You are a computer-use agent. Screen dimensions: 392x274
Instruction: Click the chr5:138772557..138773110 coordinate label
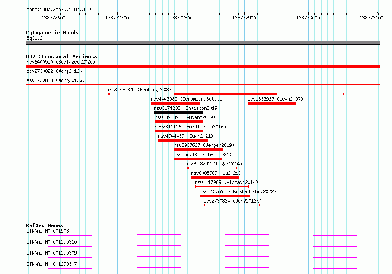59,9
